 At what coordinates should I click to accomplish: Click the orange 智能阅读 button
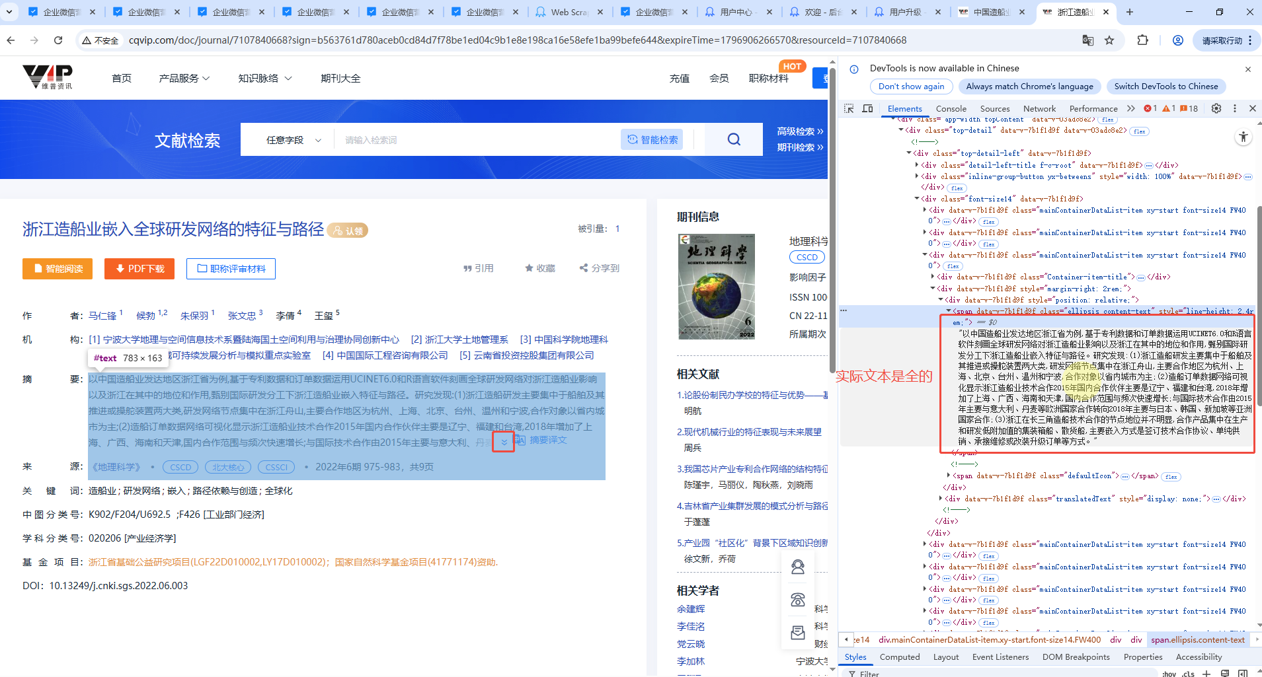click(58, 269)
